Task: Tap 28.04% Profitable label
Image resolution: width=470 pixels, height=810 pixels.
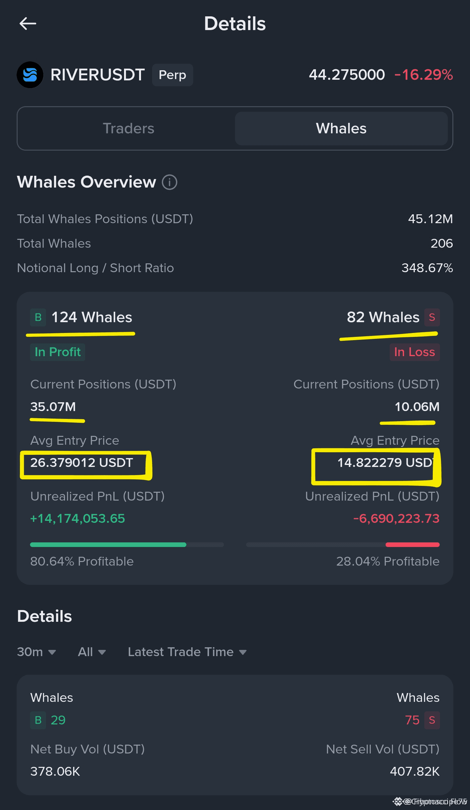Action: pyautogui.click(x=388, y=561)
